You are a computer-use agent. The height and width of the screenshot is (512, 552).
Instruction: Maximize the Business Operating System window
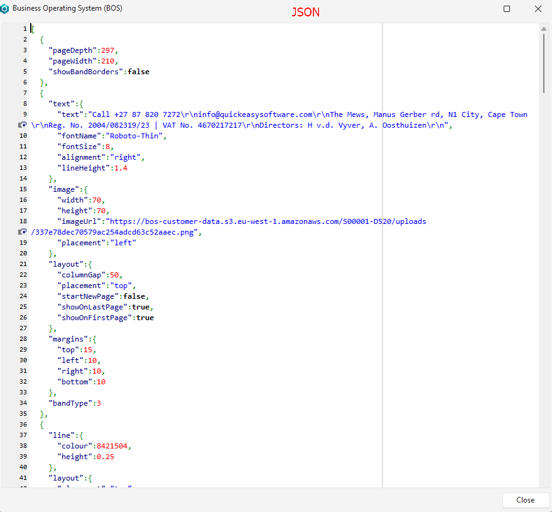pos(507,9)
